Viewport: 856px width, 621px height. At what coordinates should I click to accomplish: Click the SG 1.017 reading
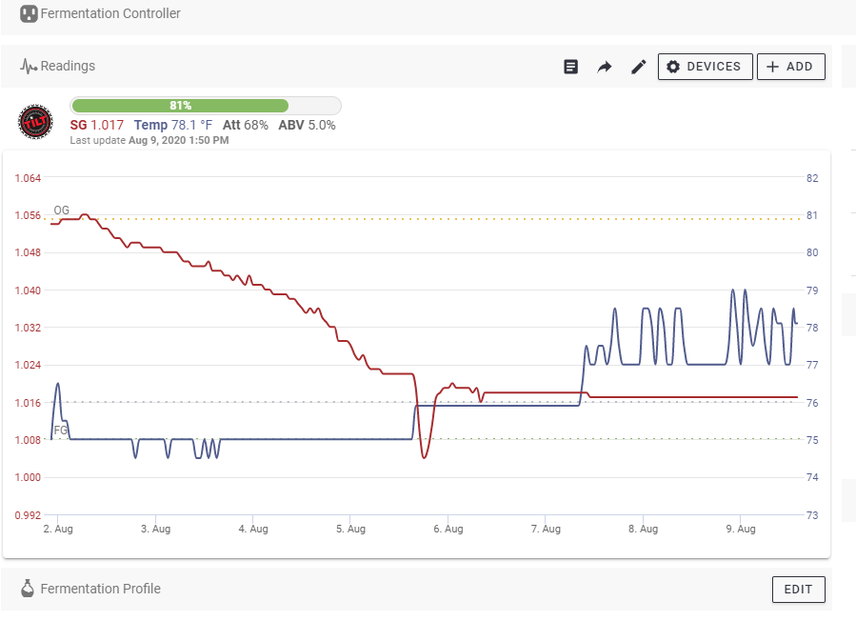click(97, 125)
